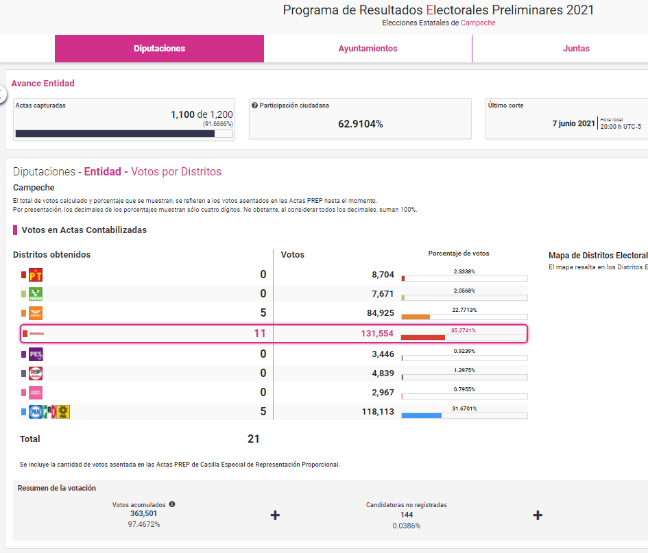Click the Entidad breadcrumb label
This screenshot has width=648, height=553.
(x=103, y=172)
